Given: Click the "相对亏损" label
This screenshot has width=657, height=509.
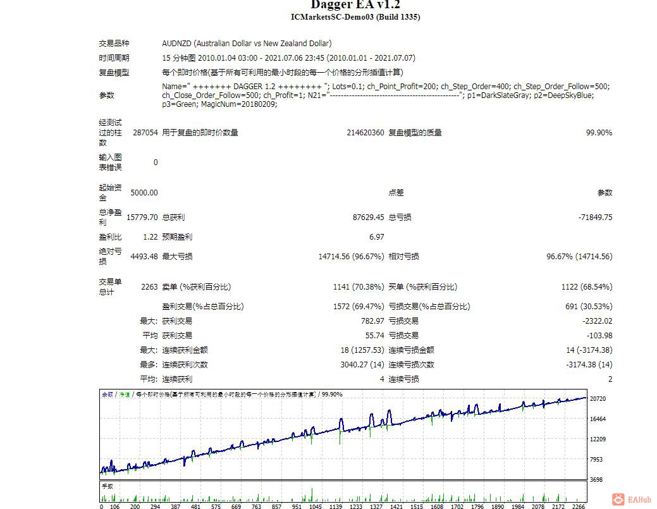Looking at the screenshot, I should (x=403, y=256).
